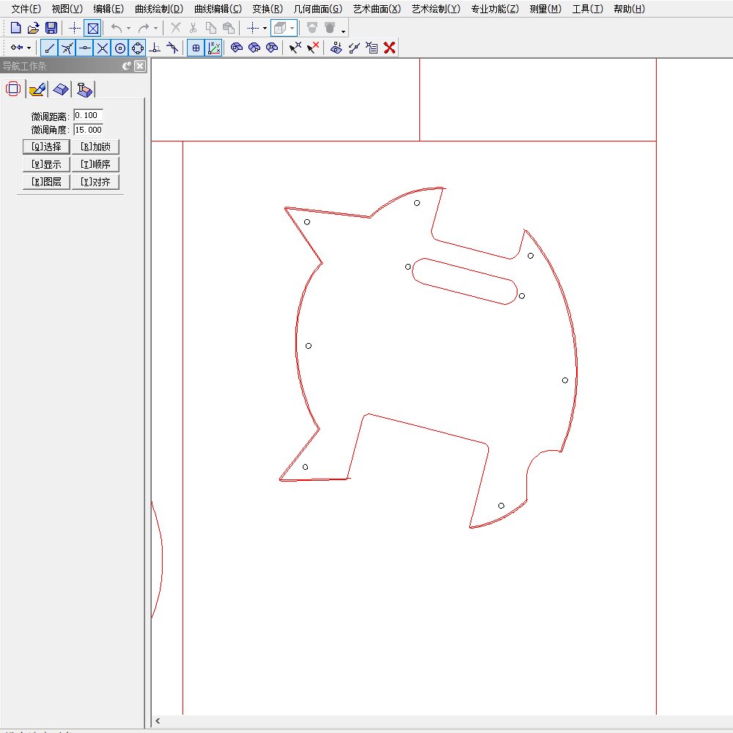
Task: Open the dropdown next to the move-arrows icon
Action: pos(29,48)
